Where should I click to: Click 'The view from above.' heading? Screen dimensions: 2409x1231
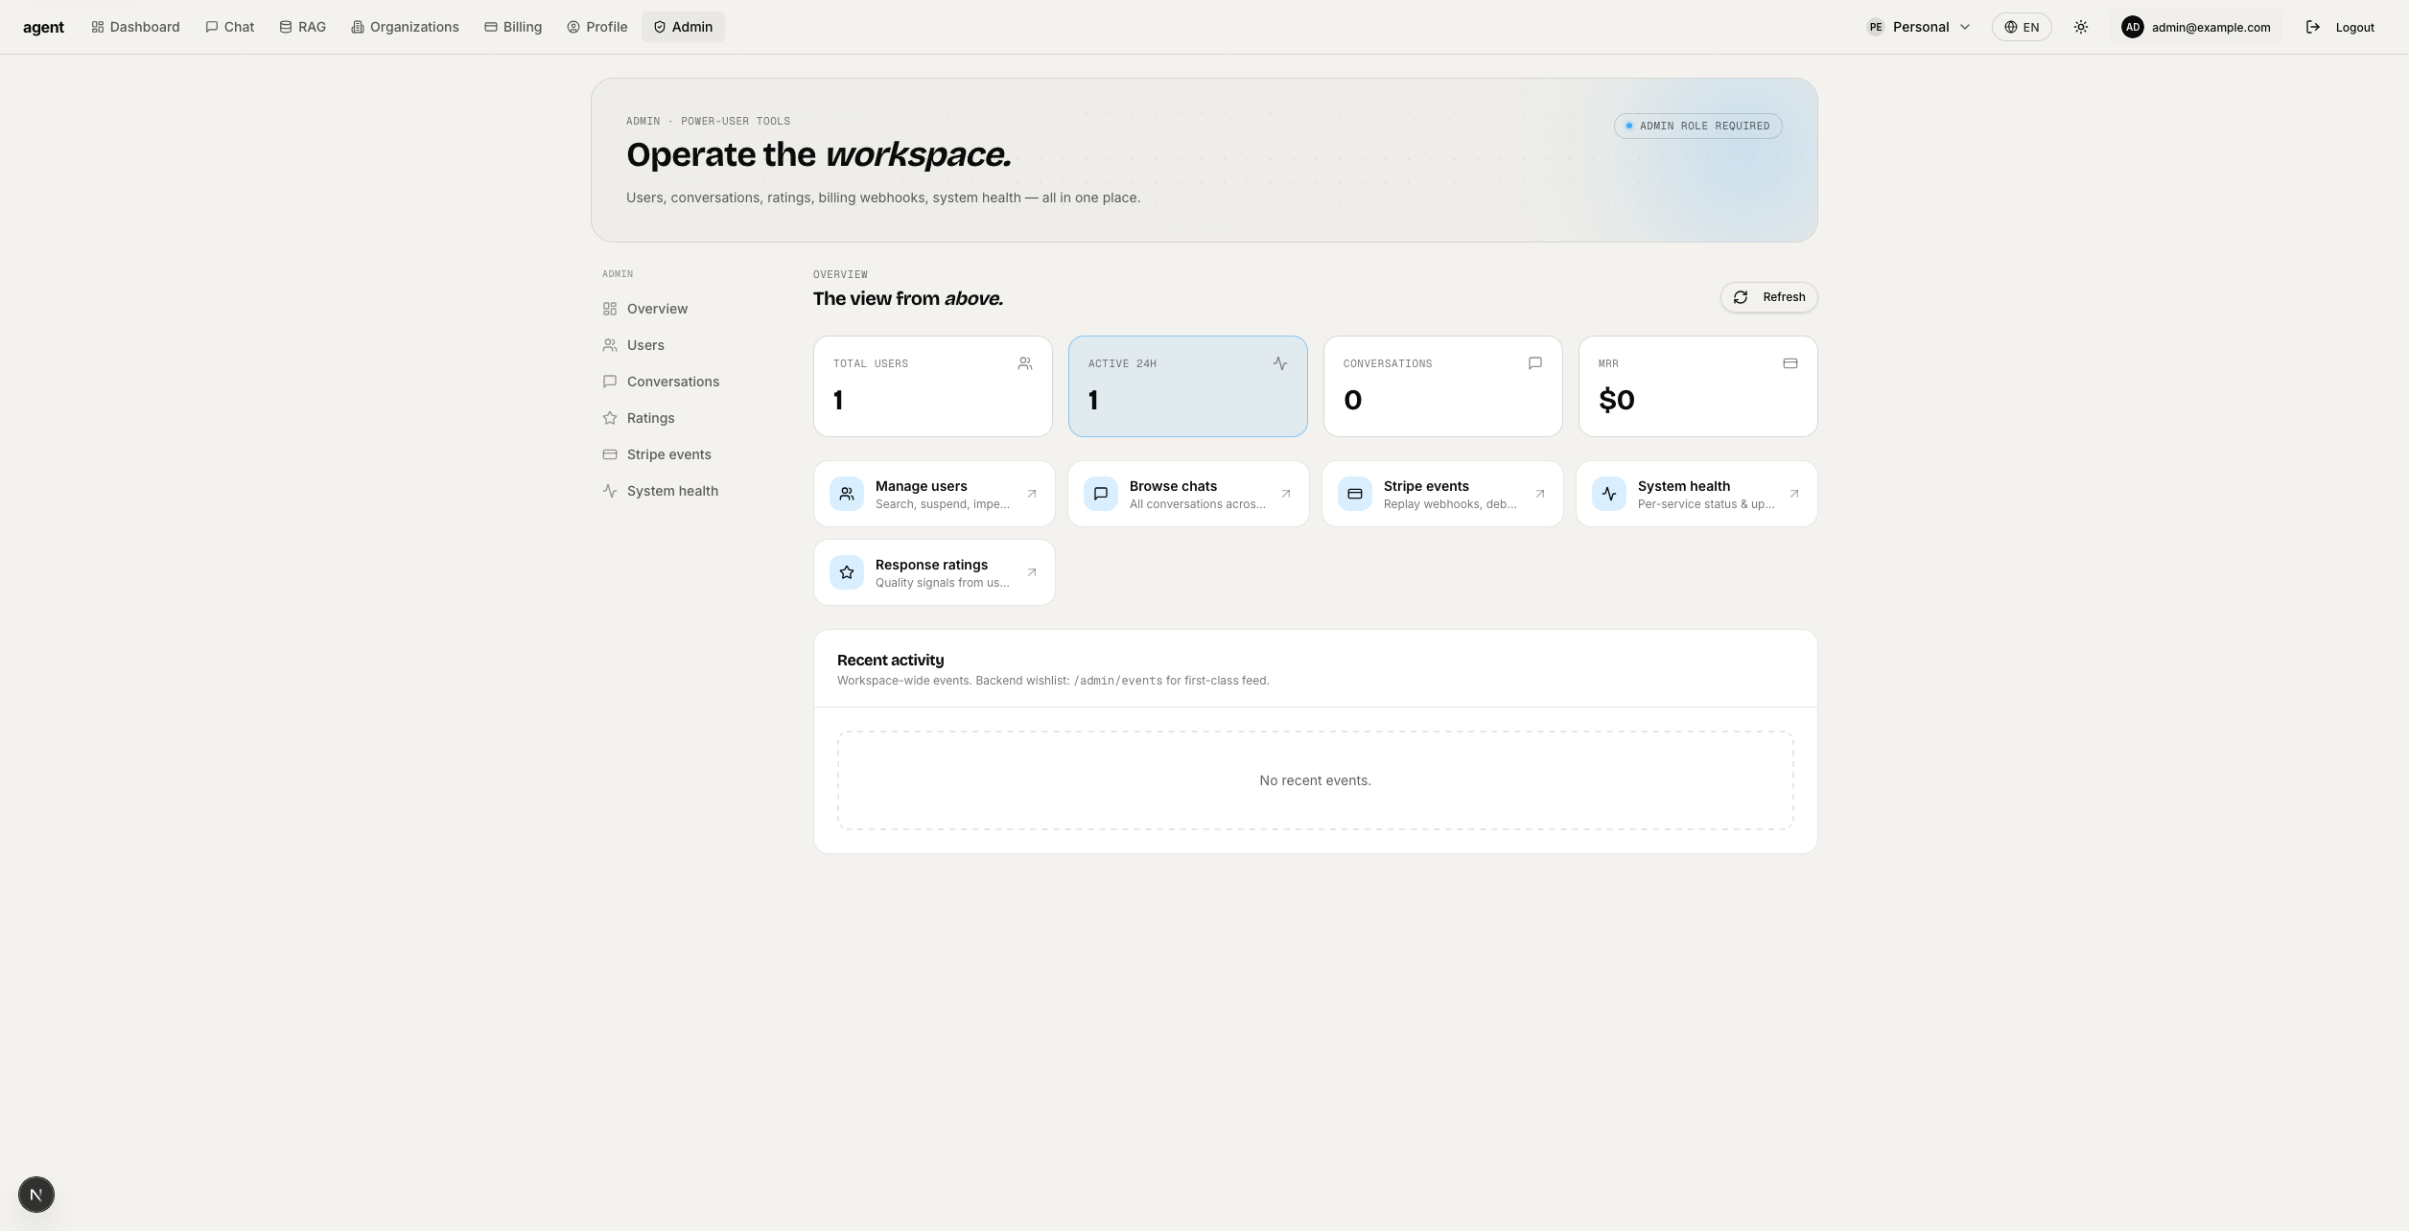coord(908,298)
